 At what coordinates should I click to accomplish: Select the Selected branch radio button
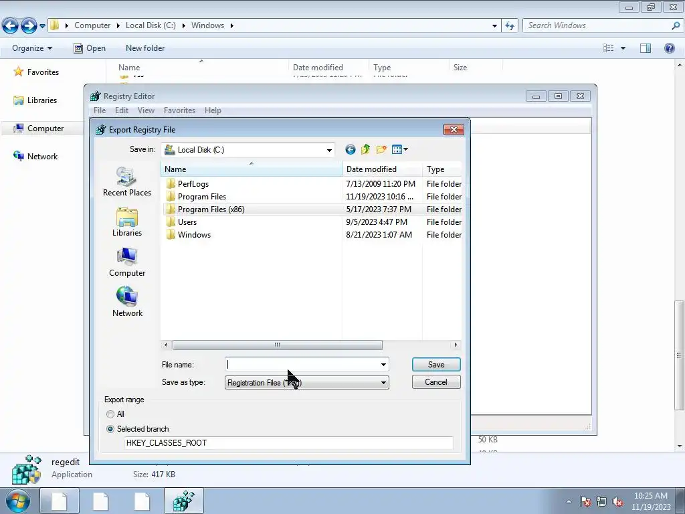pos(110,429)
